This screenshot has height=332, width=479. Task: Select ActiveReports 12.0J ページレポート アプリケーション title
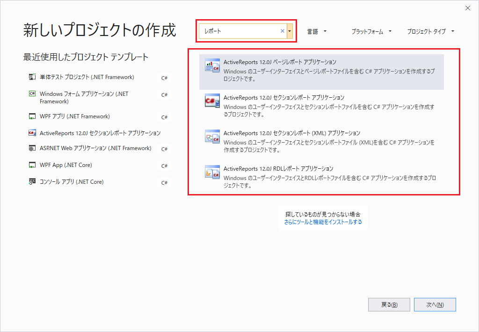[x=280, y=62]
